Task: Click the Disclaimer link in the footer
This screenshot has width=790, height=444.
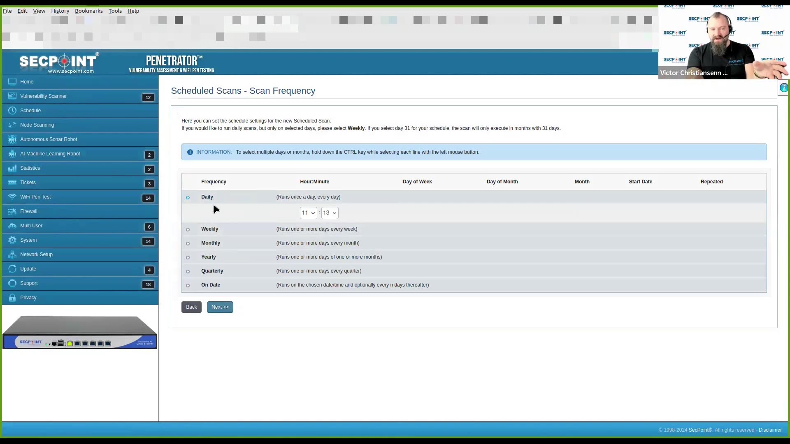Action: (770, 430)
